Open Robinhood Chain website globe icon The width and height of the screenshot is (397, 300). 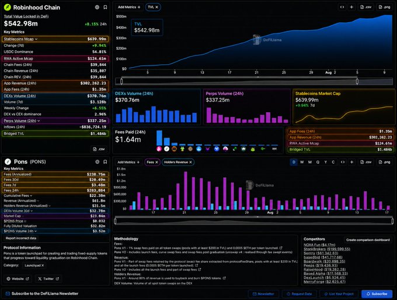pos(97,8)
